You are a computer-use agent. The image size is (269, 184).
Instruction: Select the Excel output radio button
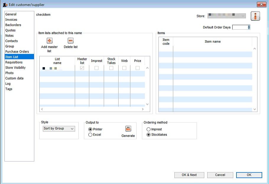click(x=90, y=135)
